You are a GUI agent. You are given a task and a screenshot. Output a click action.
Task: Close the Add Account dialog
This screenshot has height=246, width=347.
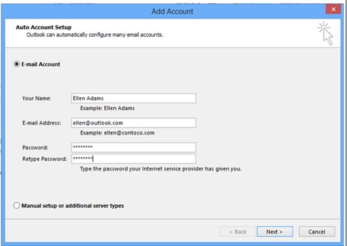pyautogui.click(x=333, y=9)
